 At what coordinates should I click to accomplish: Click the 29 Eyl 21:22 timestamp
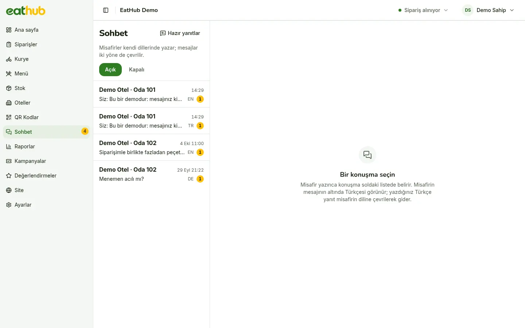[x=190, y=170]
